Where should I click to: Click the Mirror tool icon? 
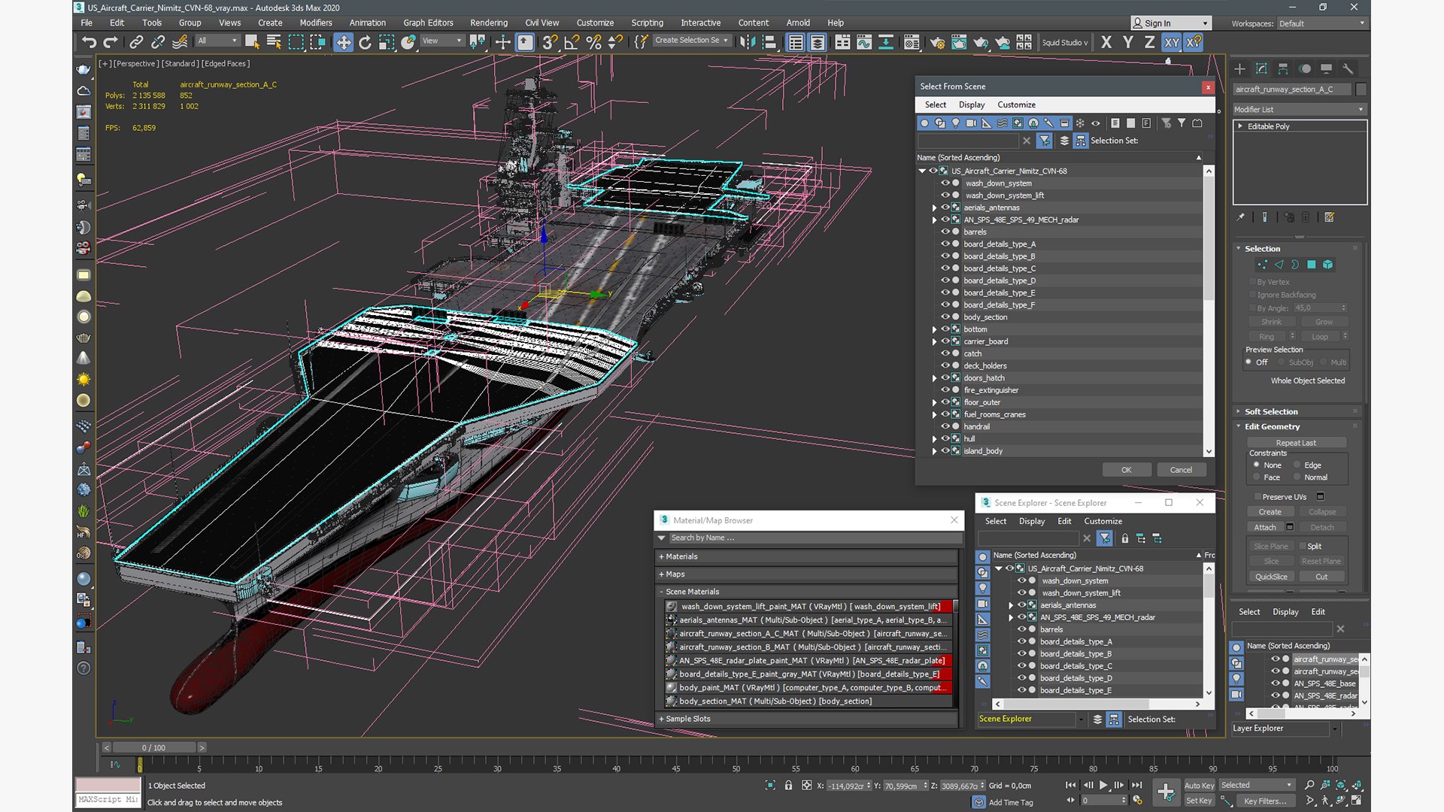[x=747, y=42]
